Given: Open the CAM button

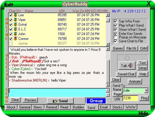Looking at the screenshot, I should (x=143, y=48).
